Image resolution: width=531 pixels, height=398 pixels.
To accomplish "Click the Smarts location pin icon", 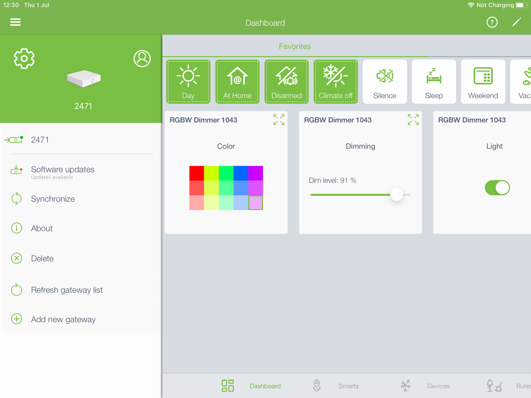I will [x=316, y=385].
